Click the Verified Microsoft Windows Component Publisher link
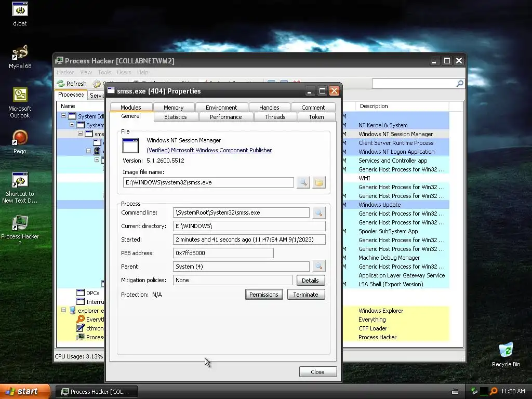Viewport: 532px width, 399px height. [x=209, y=150]
